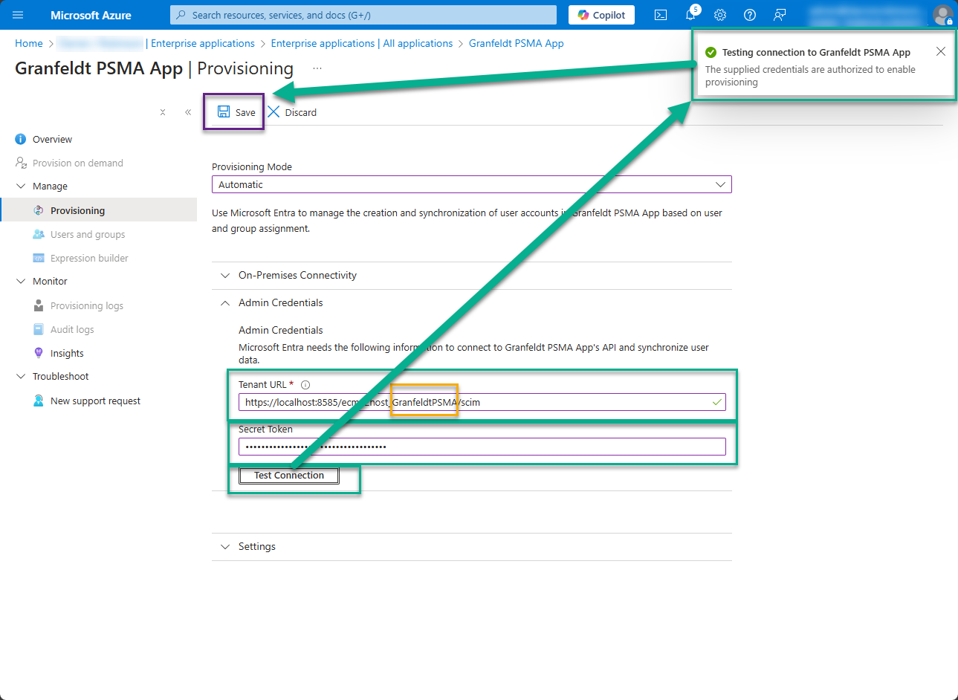
Task: Expand the Settings section
Action: point(256,547)
